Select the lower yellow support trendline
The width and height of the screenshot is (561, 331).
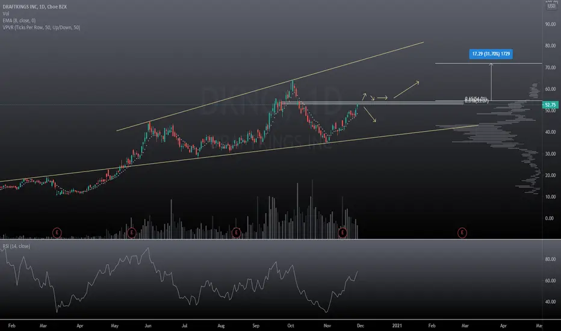(239, 153)
